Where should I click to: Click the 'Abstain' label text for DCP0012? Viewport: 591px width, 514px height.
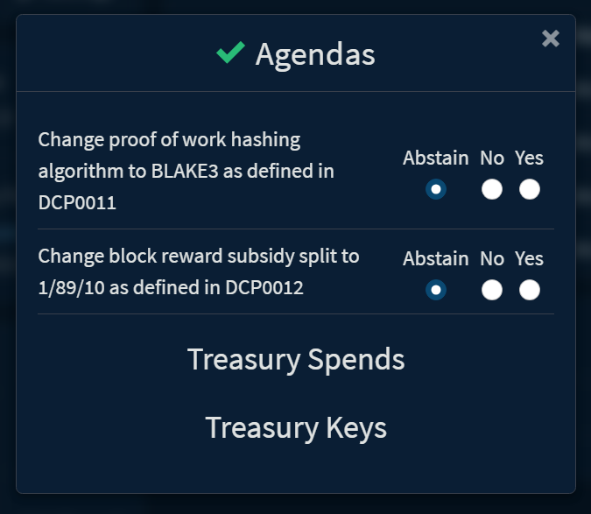(x=435, y=259)
